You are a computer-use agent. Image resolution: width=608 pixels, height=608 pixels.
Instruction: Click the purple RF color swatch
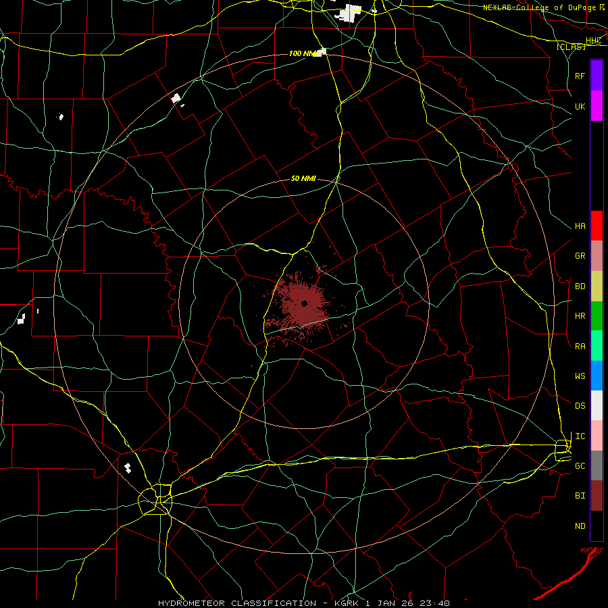click(x=597, y=76)
